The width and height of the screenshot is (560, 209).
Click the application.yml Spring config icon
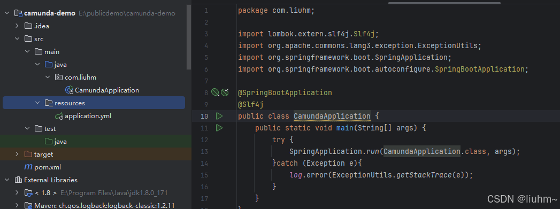(x=59, y=117)
